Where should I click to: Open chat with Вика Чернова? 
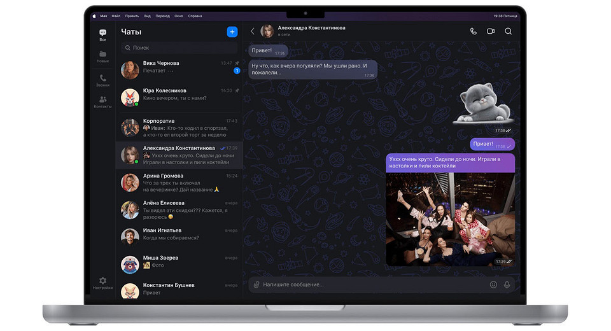click(179, 70)
